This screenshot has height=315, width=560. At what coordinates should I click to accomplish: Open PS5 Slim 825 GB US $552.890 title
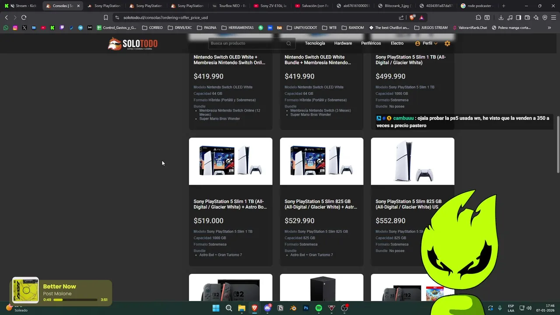[409, 204]
